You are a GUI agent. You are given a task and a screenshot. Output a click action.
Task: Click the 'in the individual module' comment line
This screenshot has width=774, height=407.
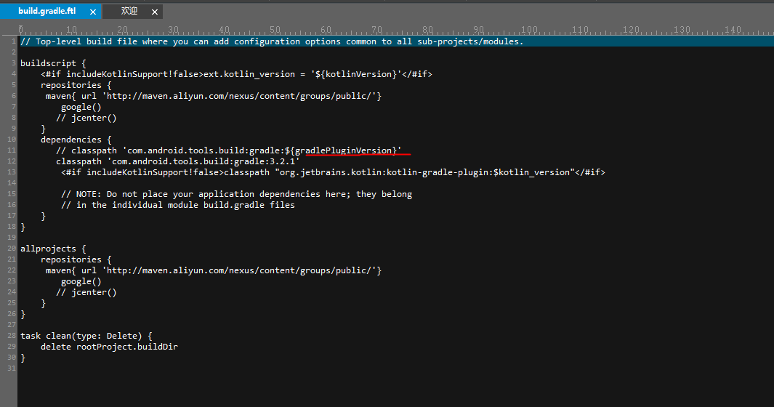point(178,205)
